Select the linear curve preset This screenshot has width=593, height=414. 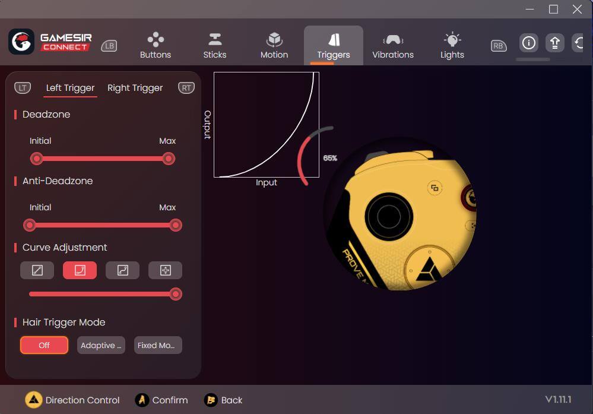tap(37, 270)
